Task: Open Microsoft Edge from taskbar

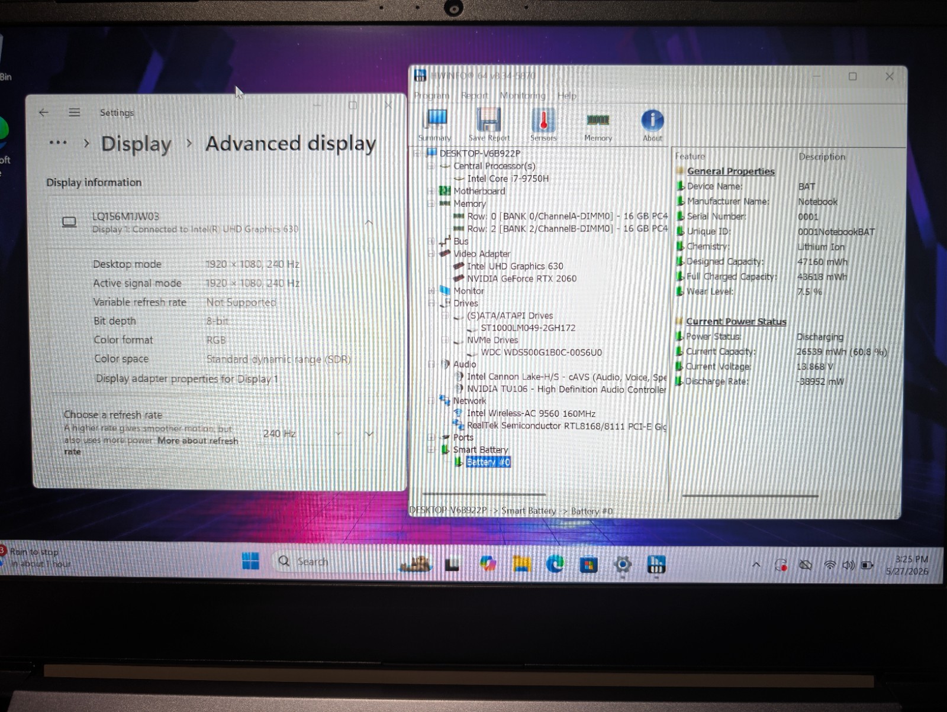Action: 555,564
